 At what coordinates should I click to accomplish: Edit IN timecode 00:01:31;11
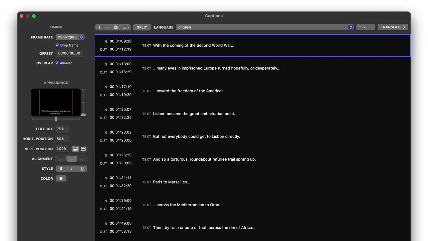121,178
